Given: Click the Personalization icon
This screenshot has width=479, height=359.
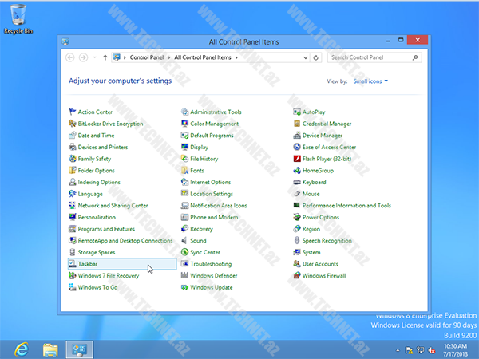Looking at the screenshot, I should point(73,217).
